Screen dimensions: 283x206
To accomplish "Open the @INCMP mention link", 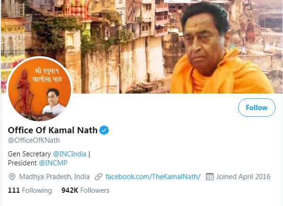I will [53, 163].
